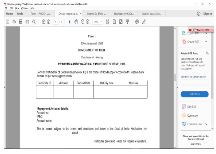Open the zoom percentage dropdown
Image resolution: width=216 pixels, height=154 pixels.
tap(98, 22)
